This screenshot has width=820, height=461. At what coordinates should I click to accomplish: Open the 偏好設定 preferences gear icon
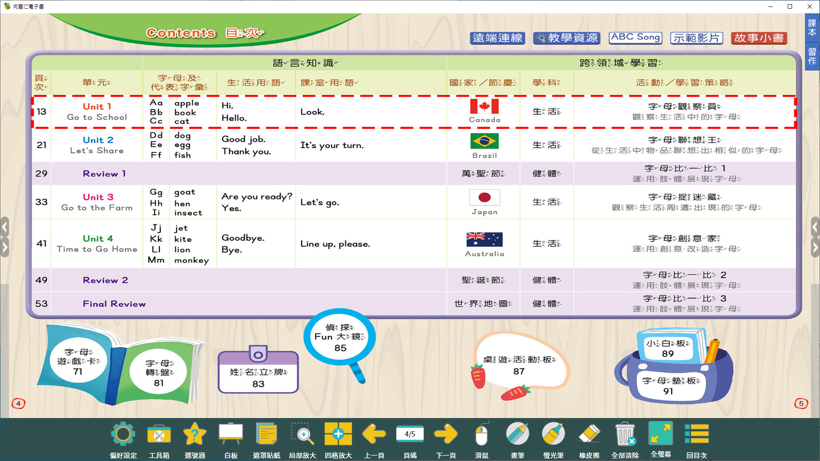pyautogui.click(x=123, y=435)
